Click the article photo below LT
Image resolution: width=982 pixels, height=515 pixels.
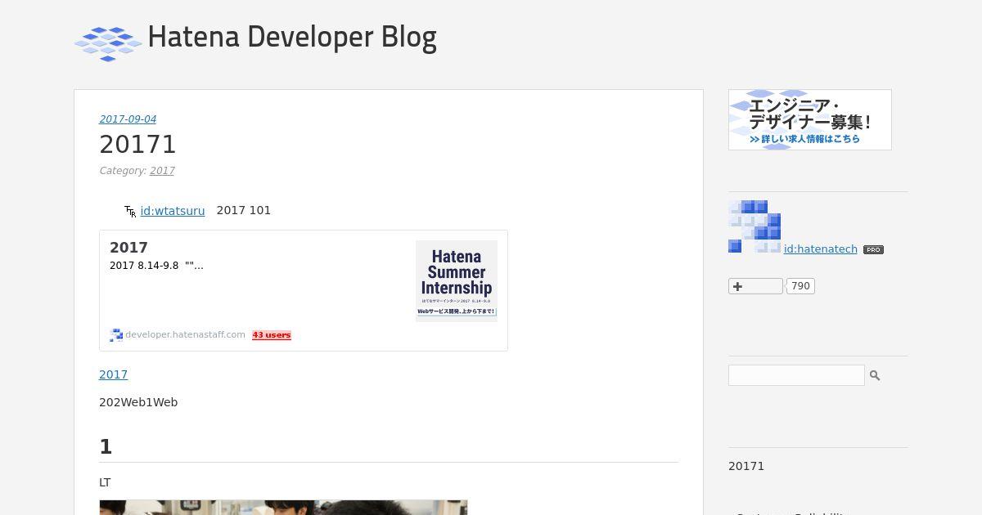tap(283, 508)
